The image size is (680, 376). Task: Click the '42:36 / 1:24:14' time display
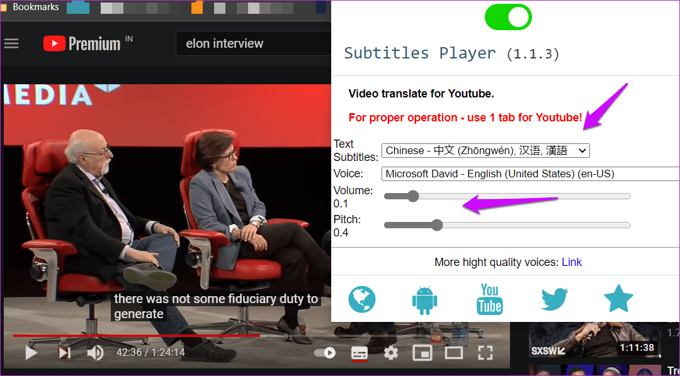tap(150, 353)
